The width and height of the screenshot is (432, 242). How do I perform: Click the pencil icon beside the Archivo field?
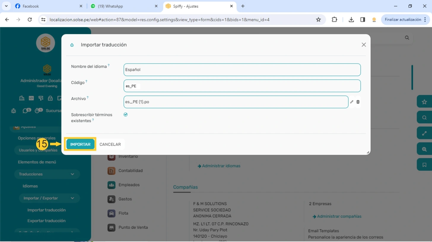coord(352,102)
